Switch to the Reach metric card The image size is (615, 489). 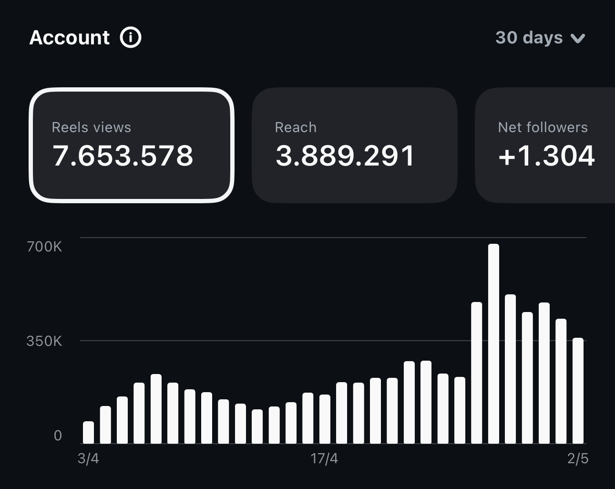click(x=354, y=145)
